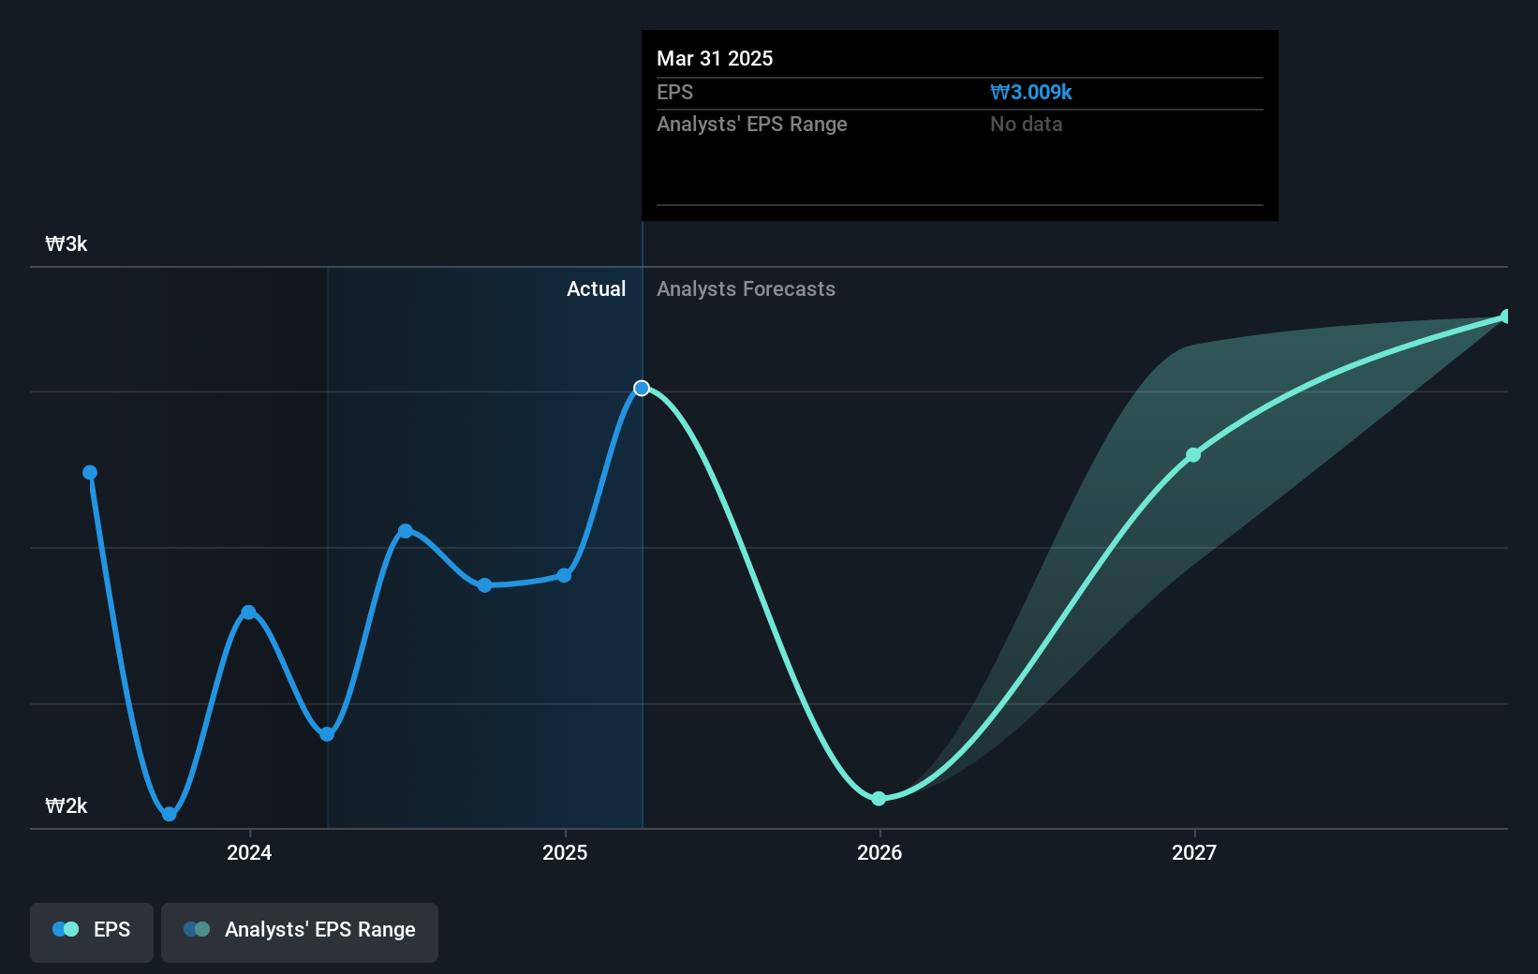Select the highlighted Mar 31 2025 EPS data point
The height and width of the screenshot is (974, 1538).
click(642, 388)
